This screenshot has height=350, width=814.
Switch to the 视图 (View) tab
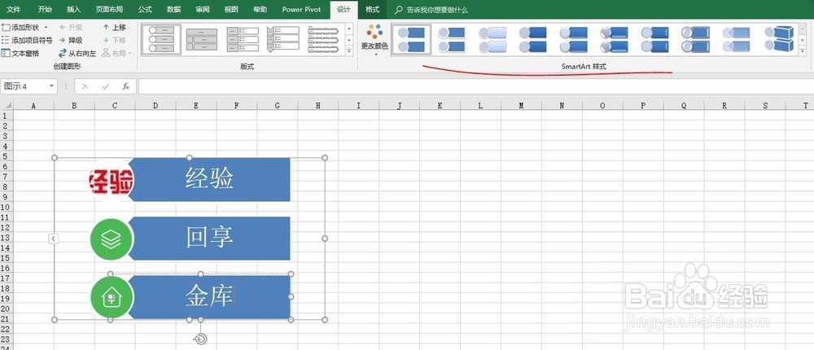coord(231,9)
